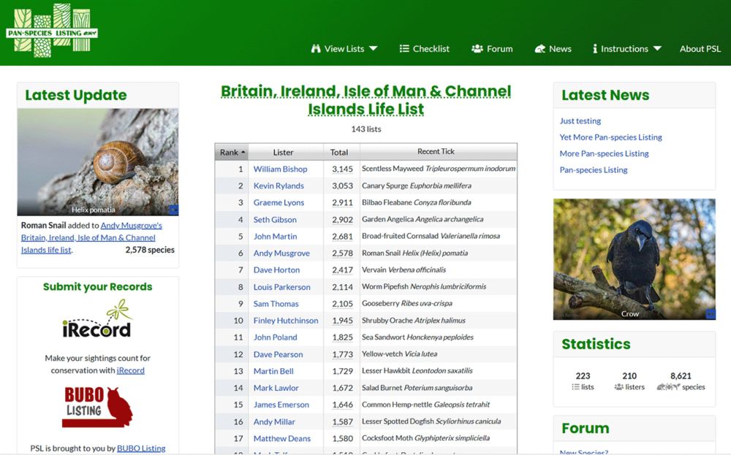Go to the Forum menu item
Viewport: 731px width, 455px height.
tap(492, 48)
